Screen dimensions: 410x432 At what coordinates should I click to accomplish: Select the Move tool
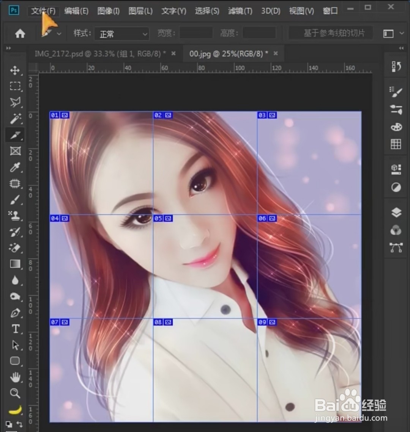click(15, 70)
